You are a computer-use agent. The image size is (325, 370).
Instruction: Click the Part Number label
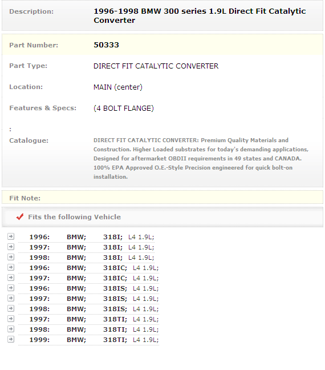(34, 45)
